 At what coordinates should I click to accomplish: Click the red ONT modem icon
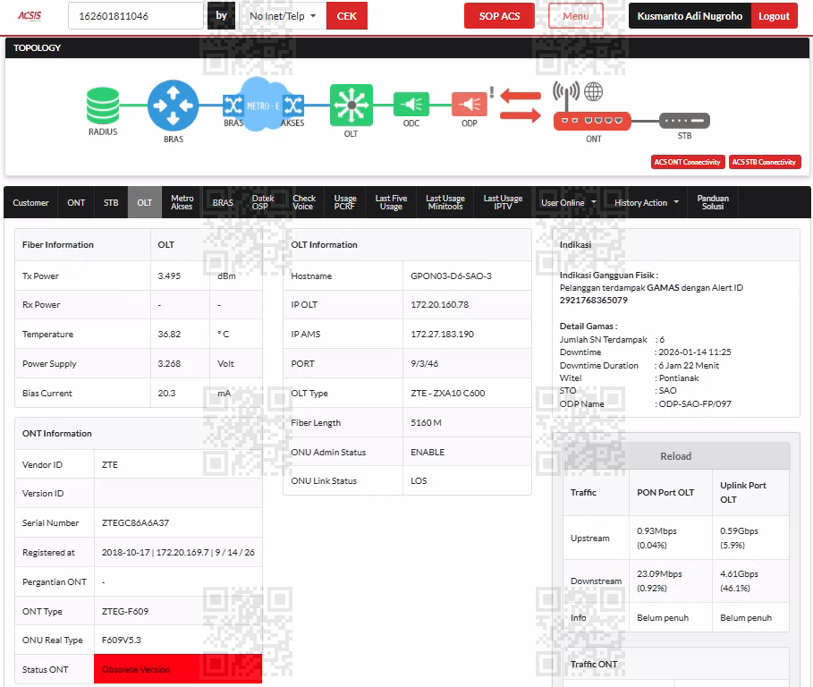coord(592,121)
